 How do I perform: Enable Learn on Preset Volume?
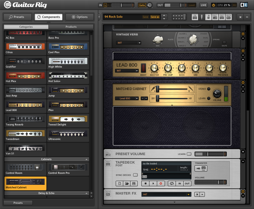(189, 154)
